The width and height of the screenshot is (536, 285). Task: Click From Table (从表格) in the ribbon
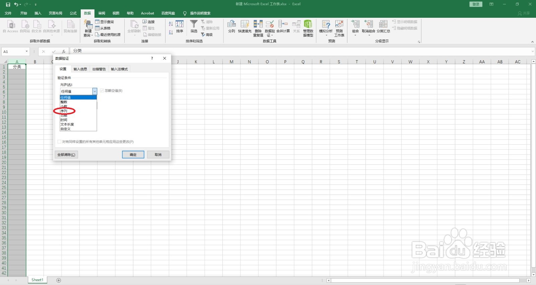pos(103,28)
